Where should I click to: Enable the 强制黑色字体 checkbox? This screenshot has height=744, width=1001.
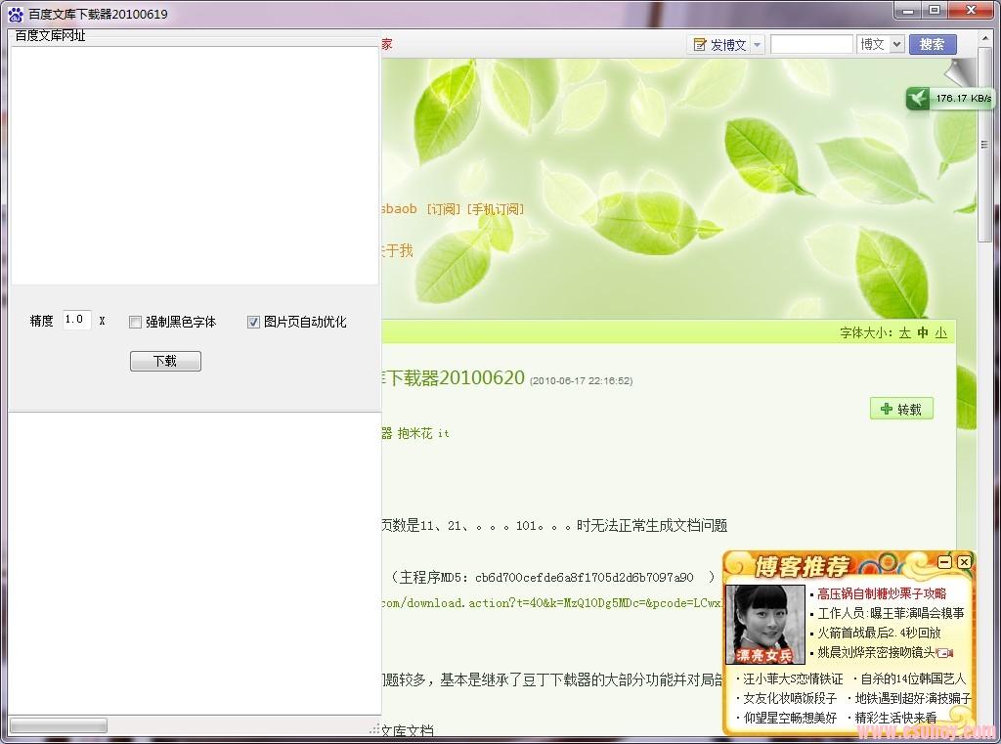[136, 322]
